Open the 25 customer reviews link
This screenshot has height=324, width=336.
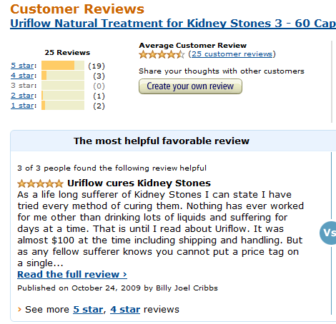pyautogui.click(x=232, y=54)
